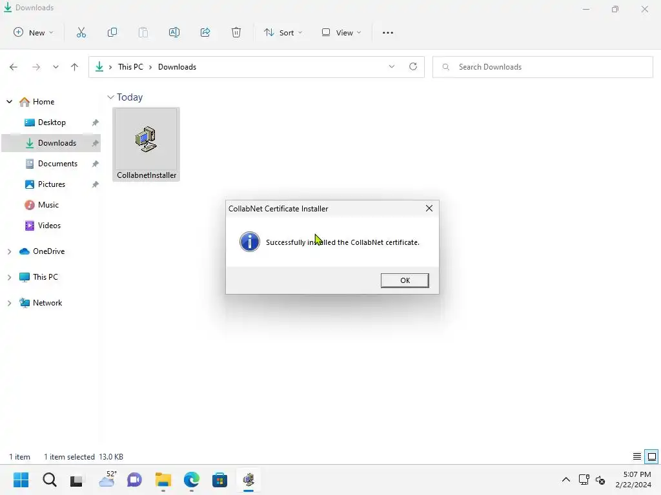Collapse the Home tree node
Image resolution: width=661 pixels, height=495 pixels.
tap(9, 102)
